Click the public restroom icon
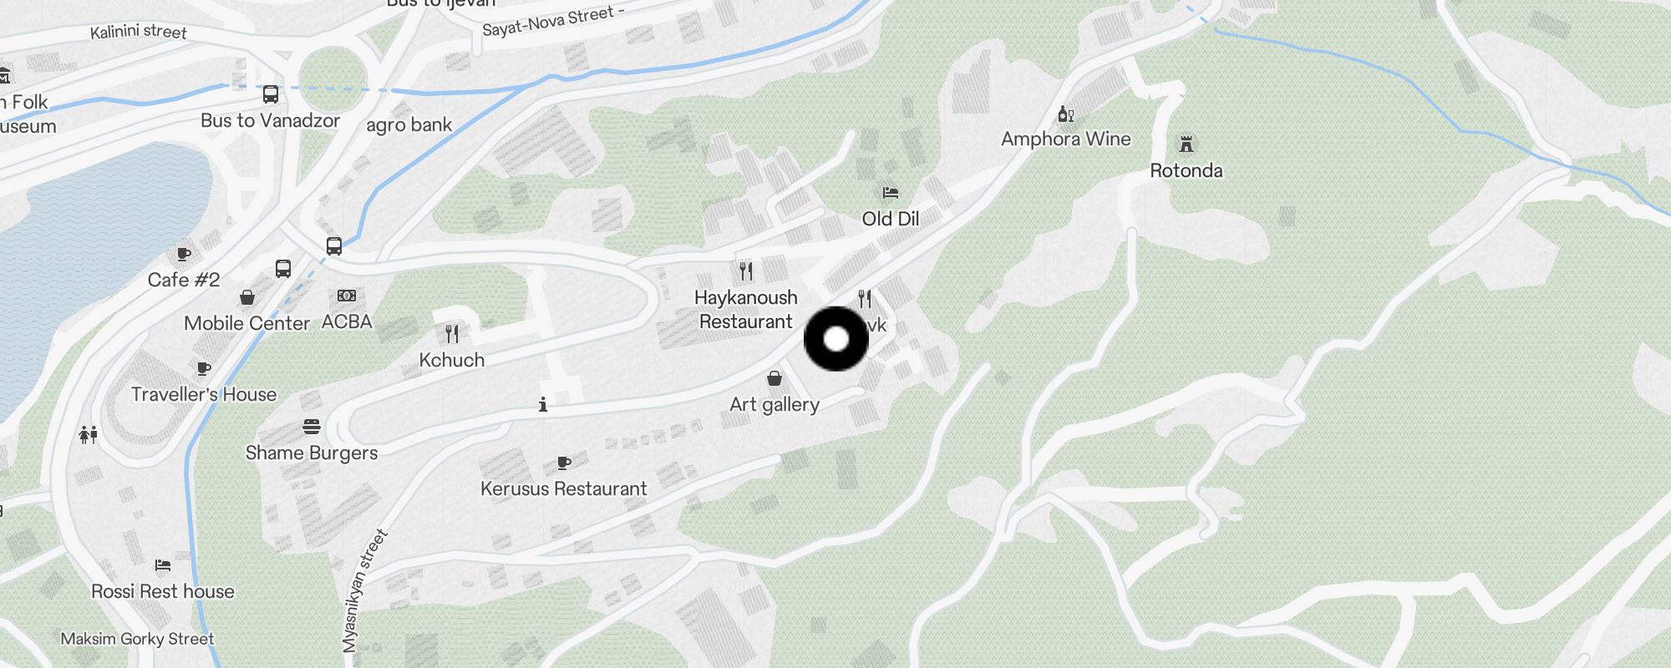The width and height of the screenshot is (1671, 668). [x=89, y=434]
